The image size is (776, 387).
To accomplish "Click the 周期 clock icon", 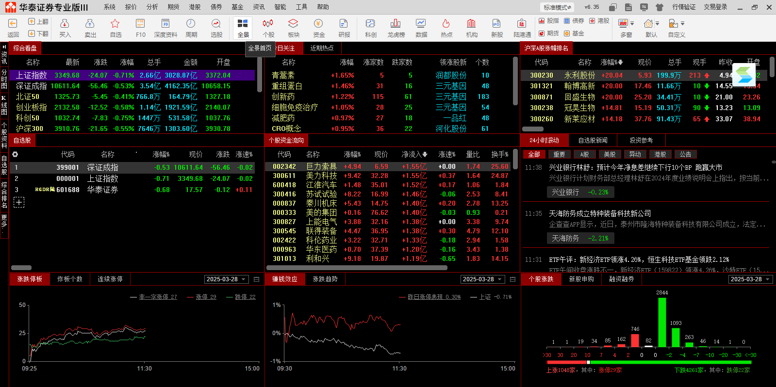I will pos(191,24).
